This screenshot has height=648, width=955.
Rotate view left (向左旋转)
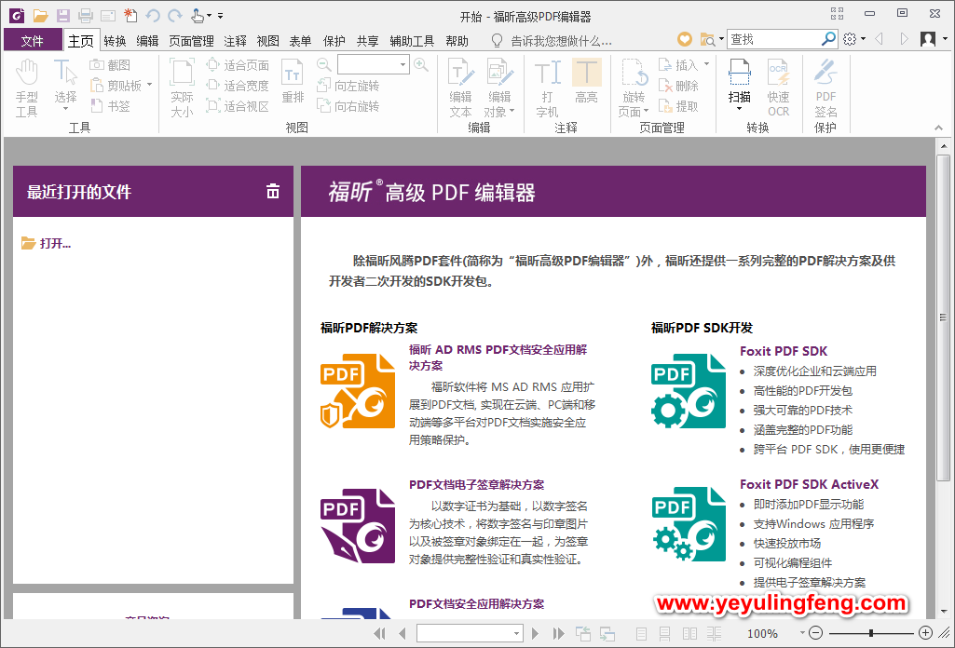point(348,86)
